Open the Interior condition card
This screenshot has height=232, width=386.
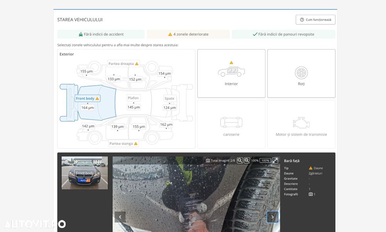click(x=231, y=73)
